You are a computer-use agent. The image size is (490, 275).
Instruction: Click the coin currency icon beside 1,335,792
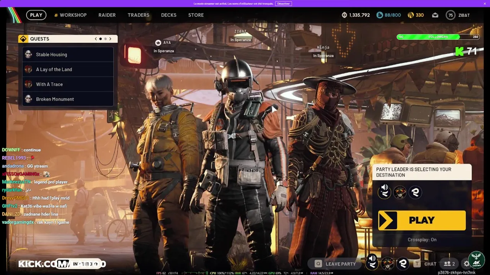tap(344, 15)
